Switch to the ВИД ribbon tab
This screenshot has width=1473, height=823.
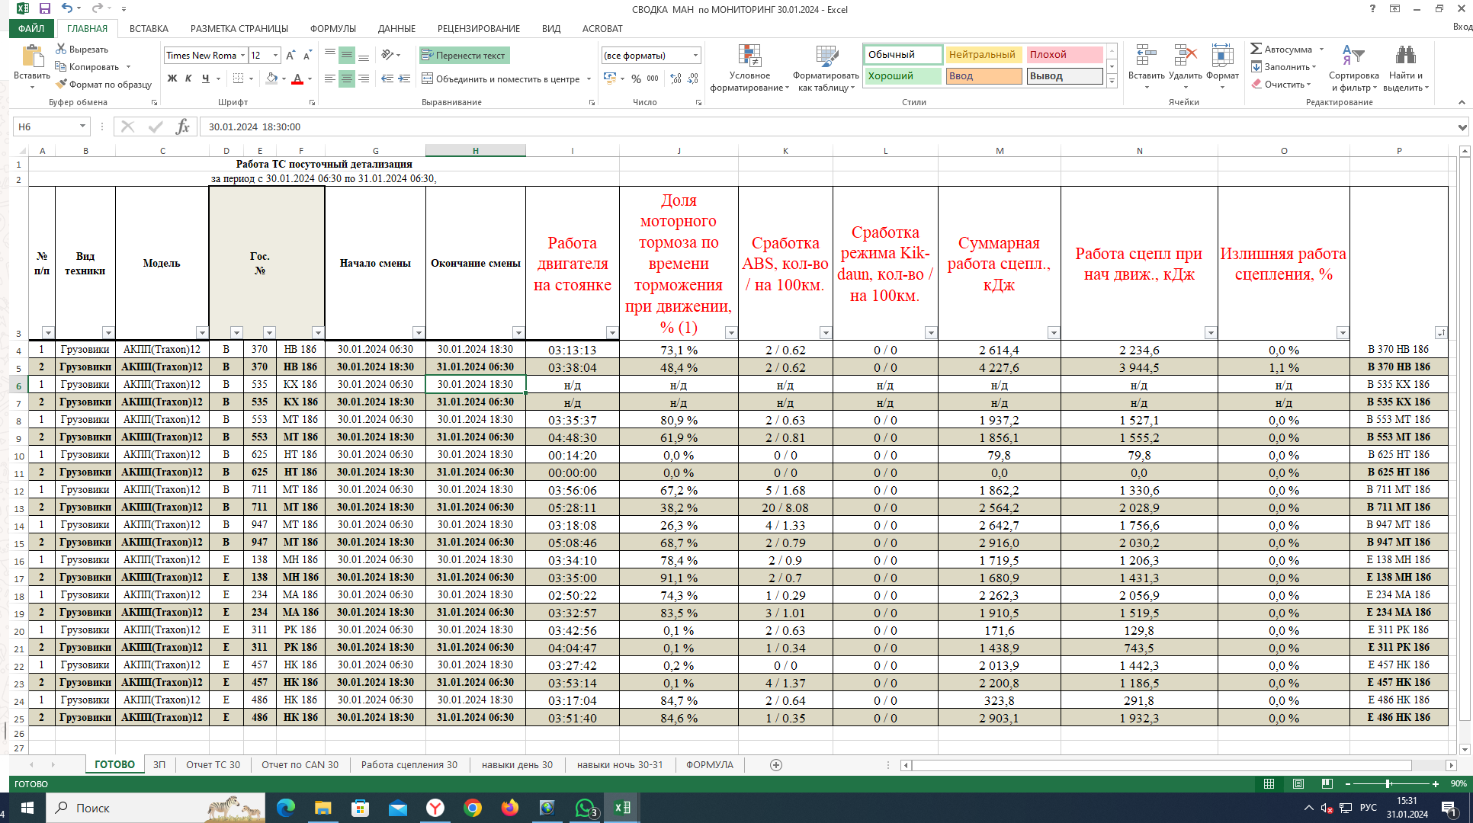pyautogui.click(x=551, y=28)
